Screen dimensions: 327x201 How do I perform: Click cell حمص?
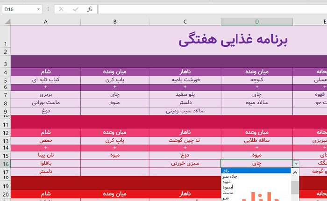pos(46,141)
